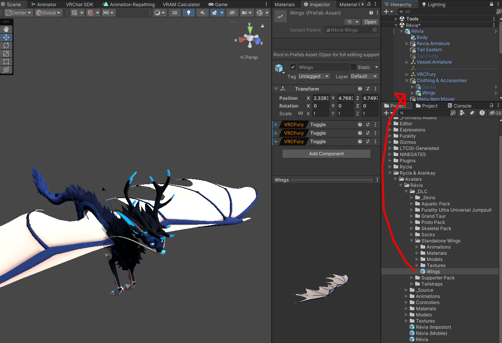Viewport: 502px width, 343px height.
Task: Toggle the Inspector panel lock
Action: click(x=369, y=4)
